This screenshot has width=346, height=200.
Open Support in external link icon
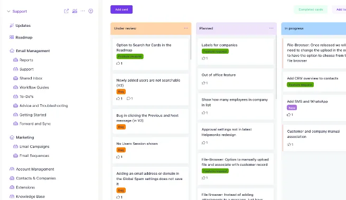click(x=66, y=11)
